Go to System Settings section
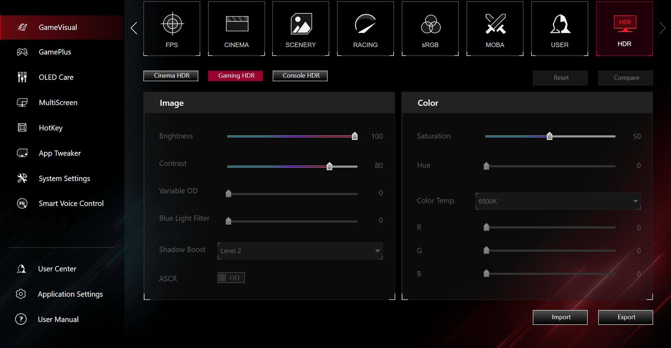671x348 pixels. point(64,179)
